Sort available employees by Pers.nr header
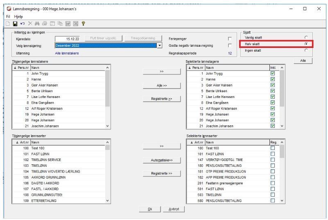The image size is (328, 220). (x=21, y=68)
